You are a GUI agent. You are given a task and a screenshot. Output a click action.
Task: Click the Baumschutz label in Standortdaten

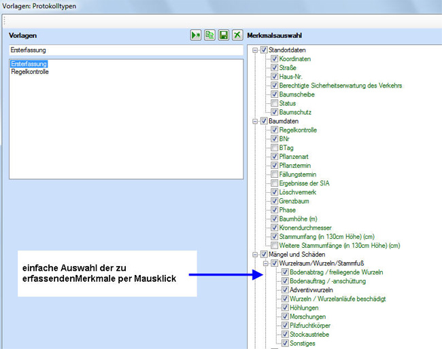point(295,112)
